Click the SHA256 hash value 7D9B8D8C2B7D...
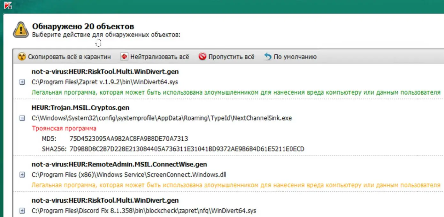Image resolution: width=444 pixels, height=217 pixels. [187, 149]
